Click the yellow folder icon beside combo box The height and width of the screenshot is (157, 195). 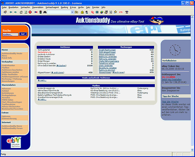point(76,12)
